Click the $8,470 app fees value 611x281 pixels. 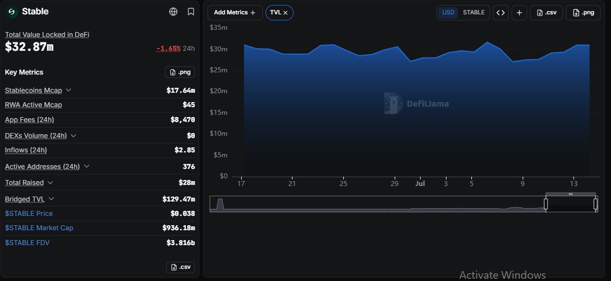[x=183, y=120]
